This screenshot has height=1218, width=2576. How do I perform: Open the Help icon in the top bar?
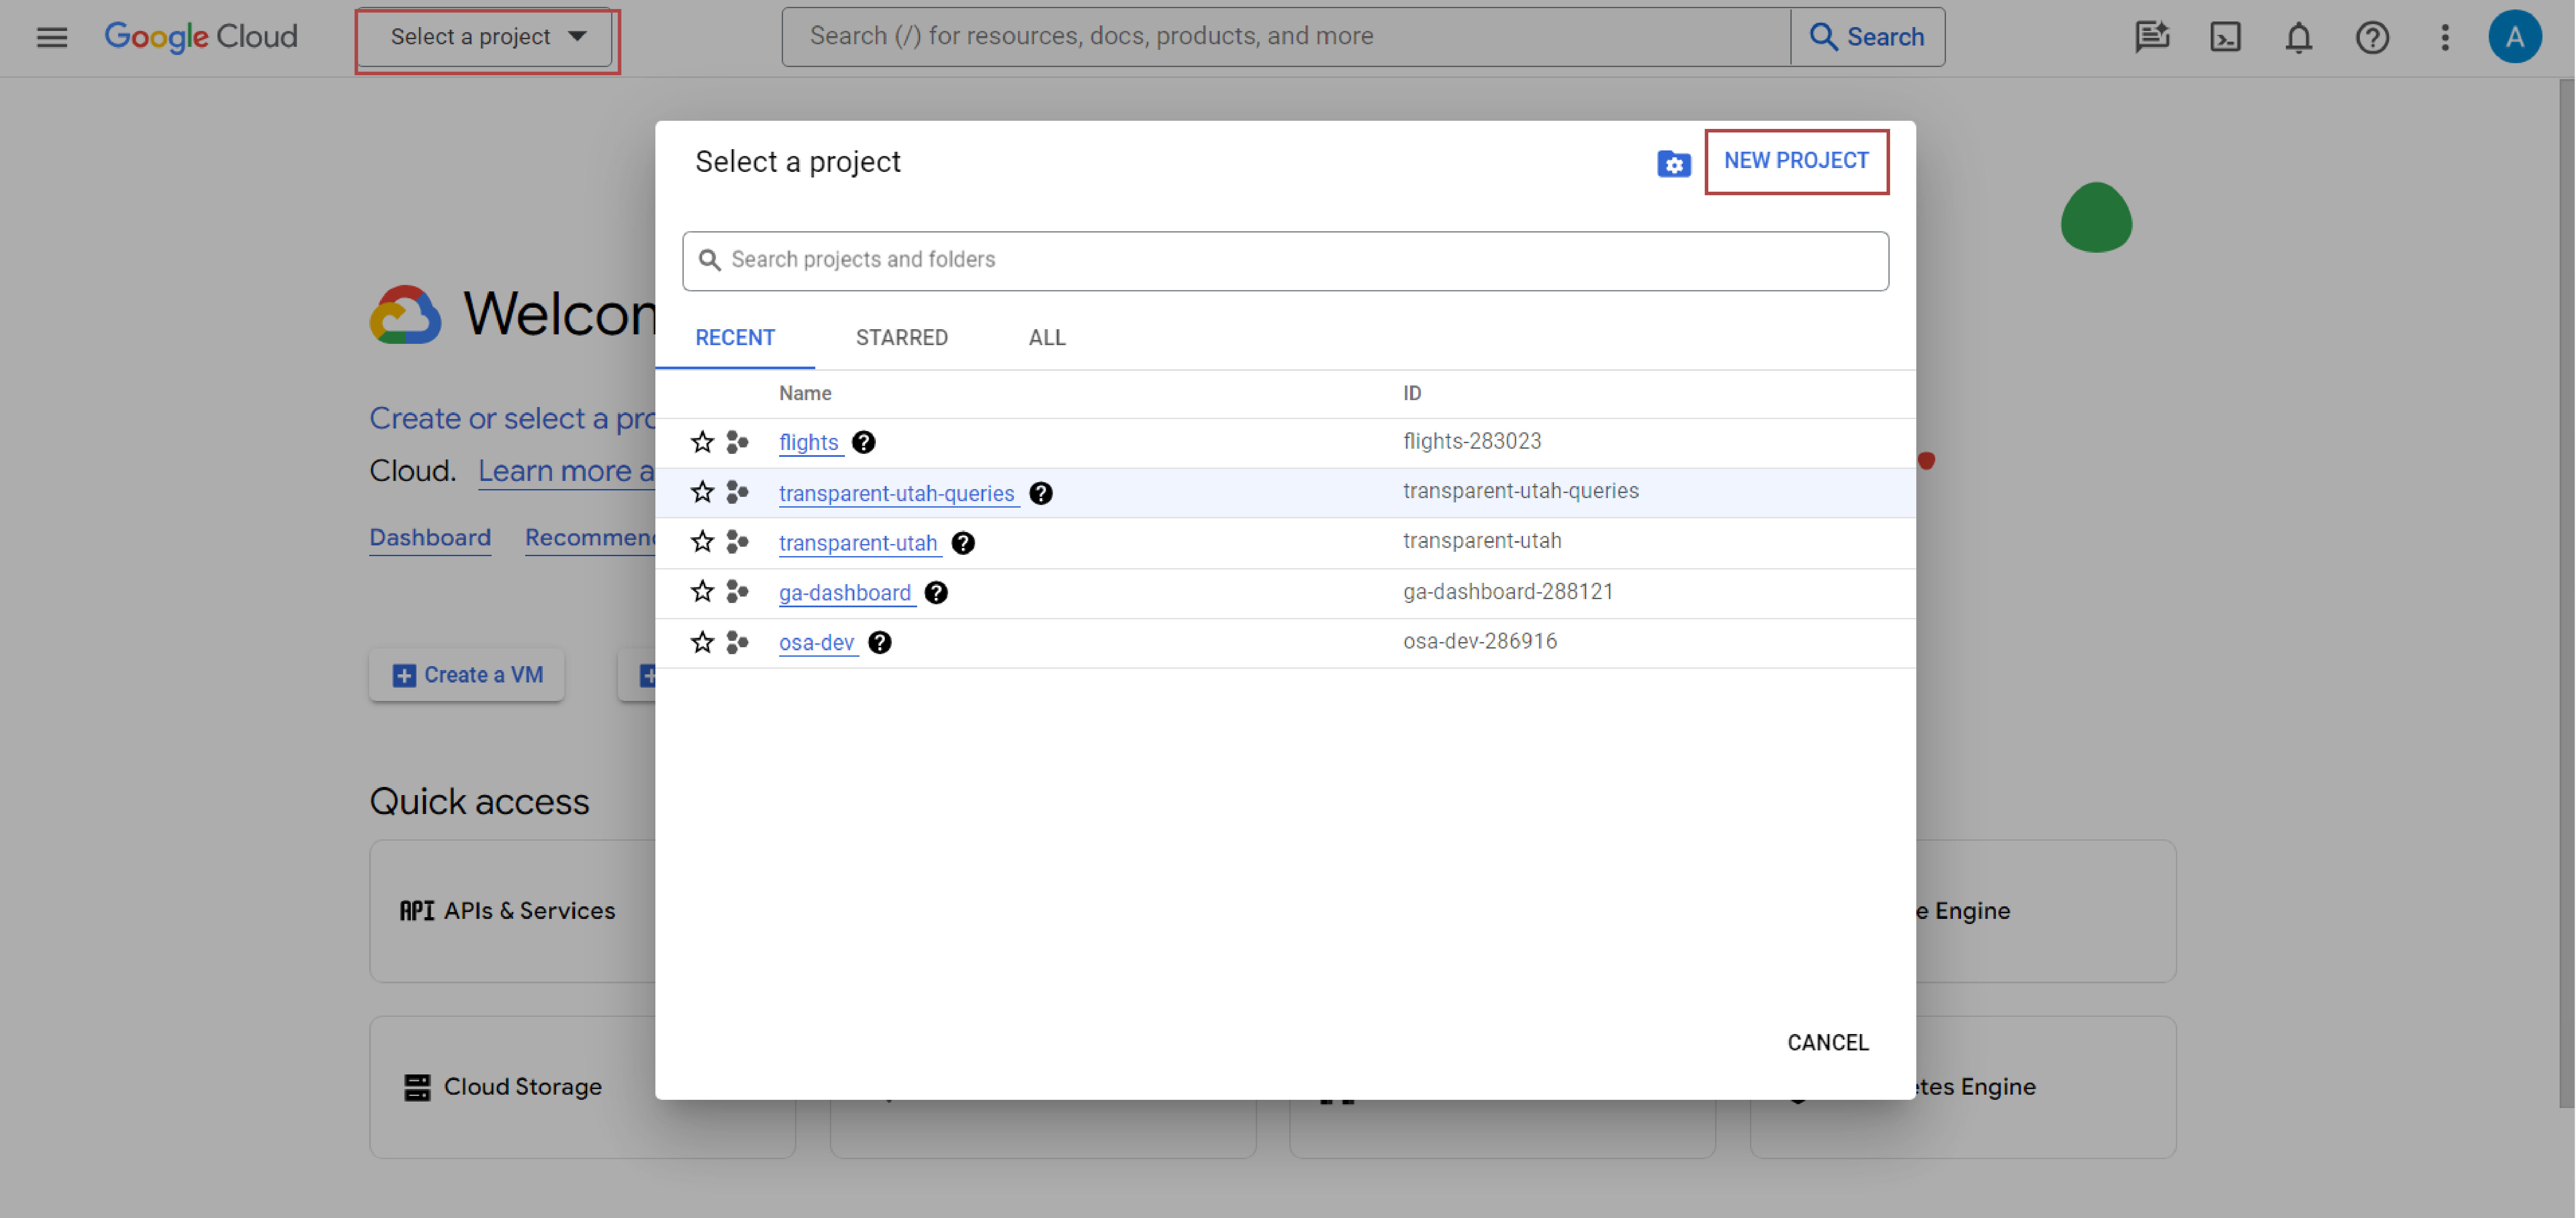click(x=2372, y=37)
